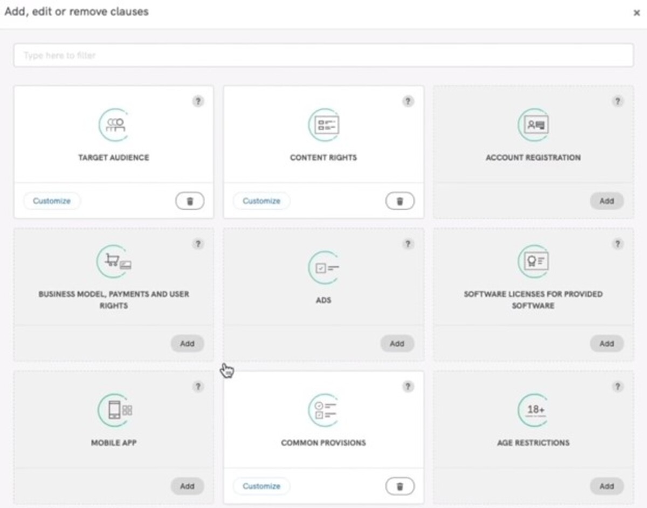Delete the Content Rights clause
The width and height of the screenshot is (647, 508).
click(400, 201)
